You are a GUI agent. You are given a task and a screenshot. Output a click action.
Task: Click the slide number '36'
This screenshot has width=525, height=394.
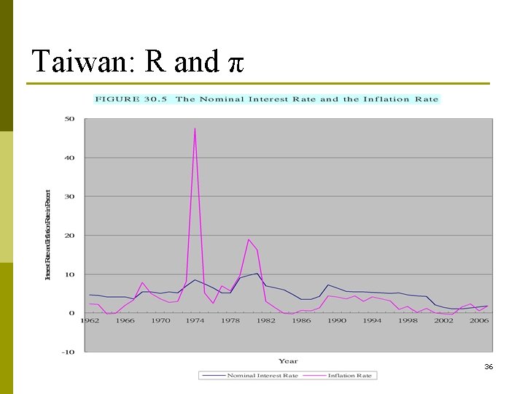tap(489, 367)
